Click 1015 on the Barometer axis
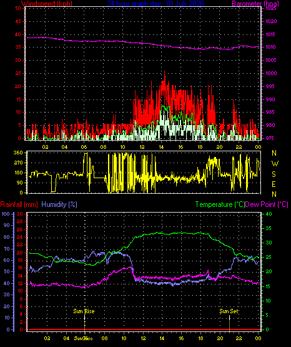291x347 pixels. (x=270, y=34)
